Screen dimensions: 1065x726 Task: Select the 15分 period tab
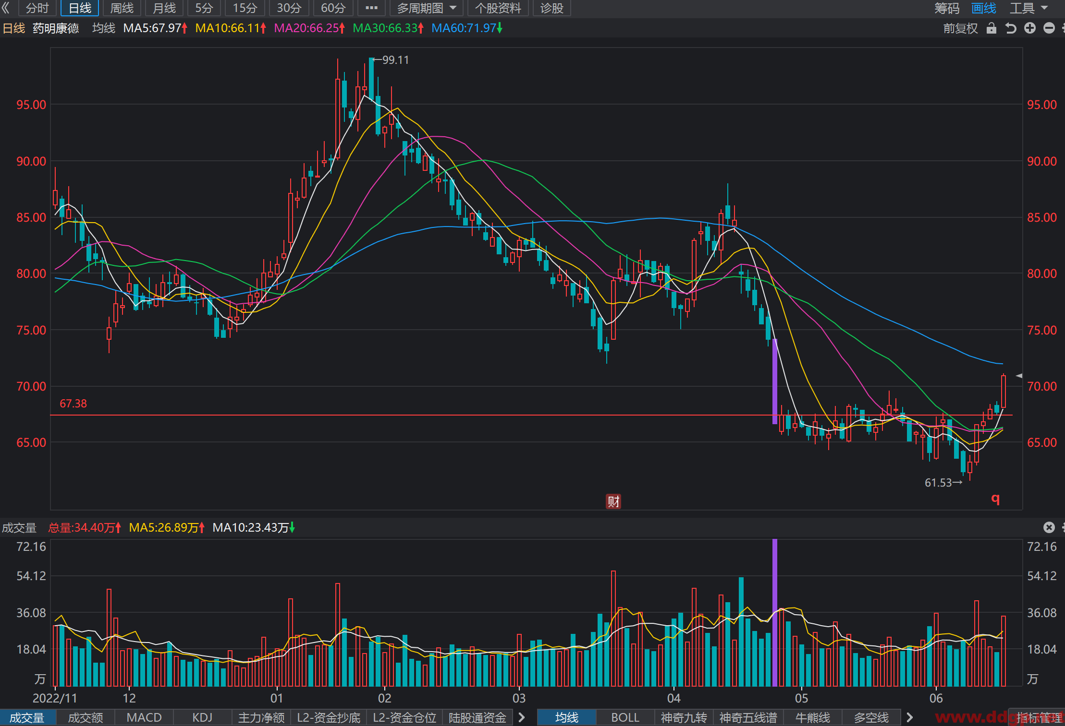[245, 8]
